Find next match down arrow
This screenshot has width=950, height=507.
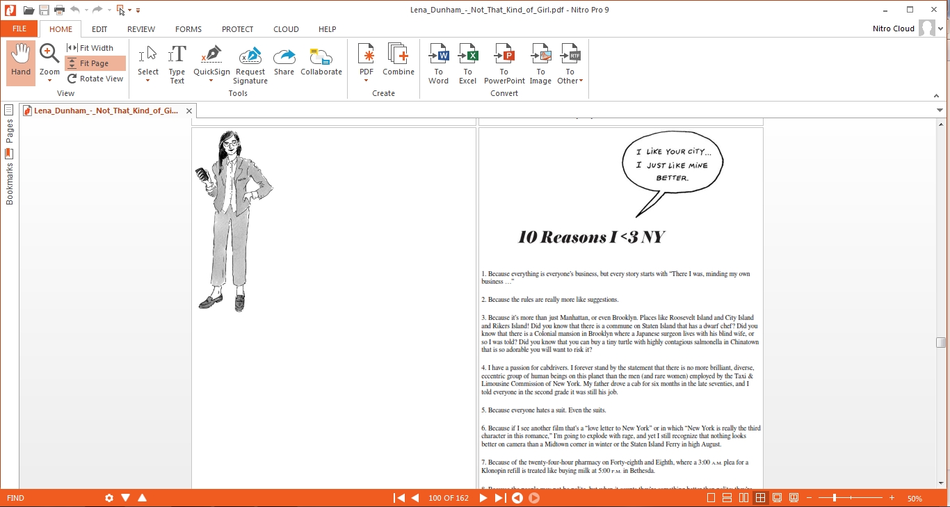[126, 498]
